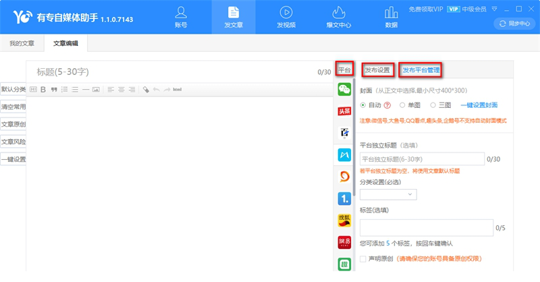Select the Baidu Baijiahao platform icon
Viewport: 540px width, 282px height.
pos(344,132)
